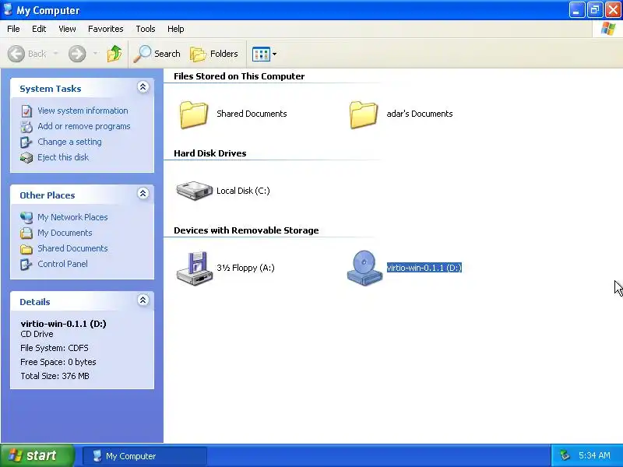Open the File menu
Screen dimensions: 623x467
point(13,29)
